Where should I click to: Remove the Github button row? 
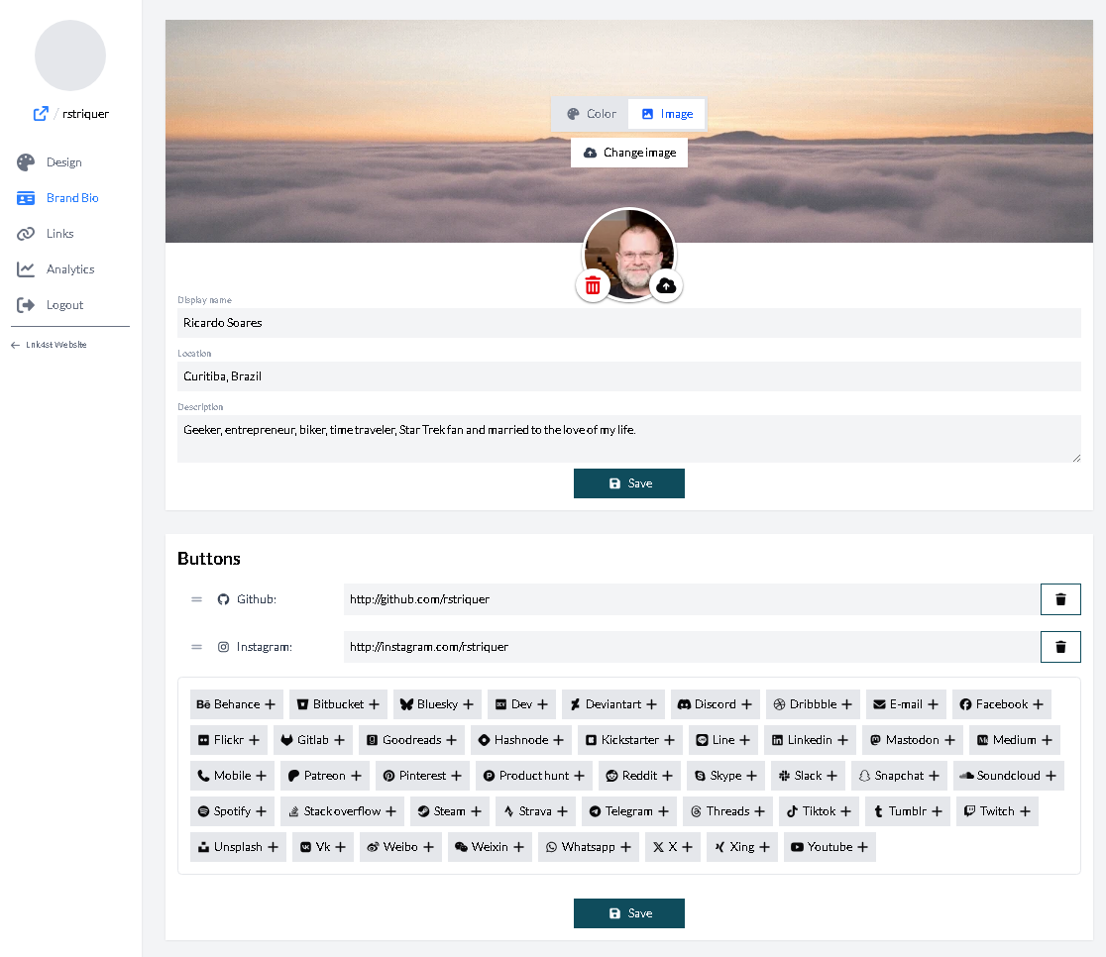point(1060,599)
